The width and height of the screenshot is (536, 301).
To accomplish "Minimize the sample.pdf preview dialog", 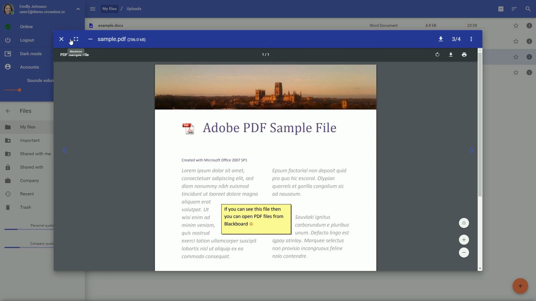I will pyautogui.click(x=90, y=39).
